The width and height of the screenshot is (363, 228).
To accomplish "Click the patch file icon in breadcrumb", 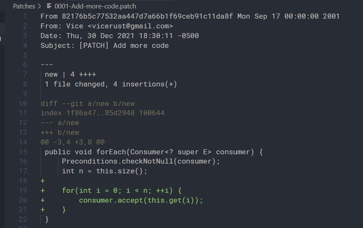I will tap(49, 7).
